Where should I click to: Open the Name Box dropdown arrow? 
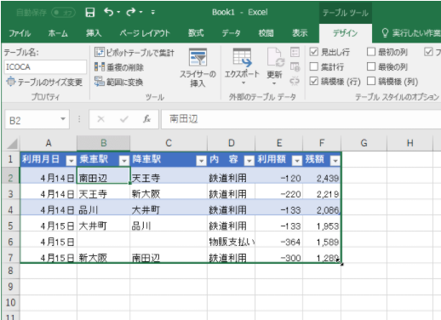pos(63,119)
